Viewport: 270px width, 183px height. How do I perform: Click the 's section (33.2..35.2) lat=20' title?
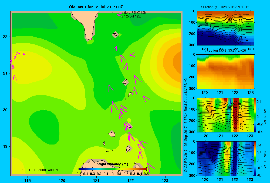point(225,51)
